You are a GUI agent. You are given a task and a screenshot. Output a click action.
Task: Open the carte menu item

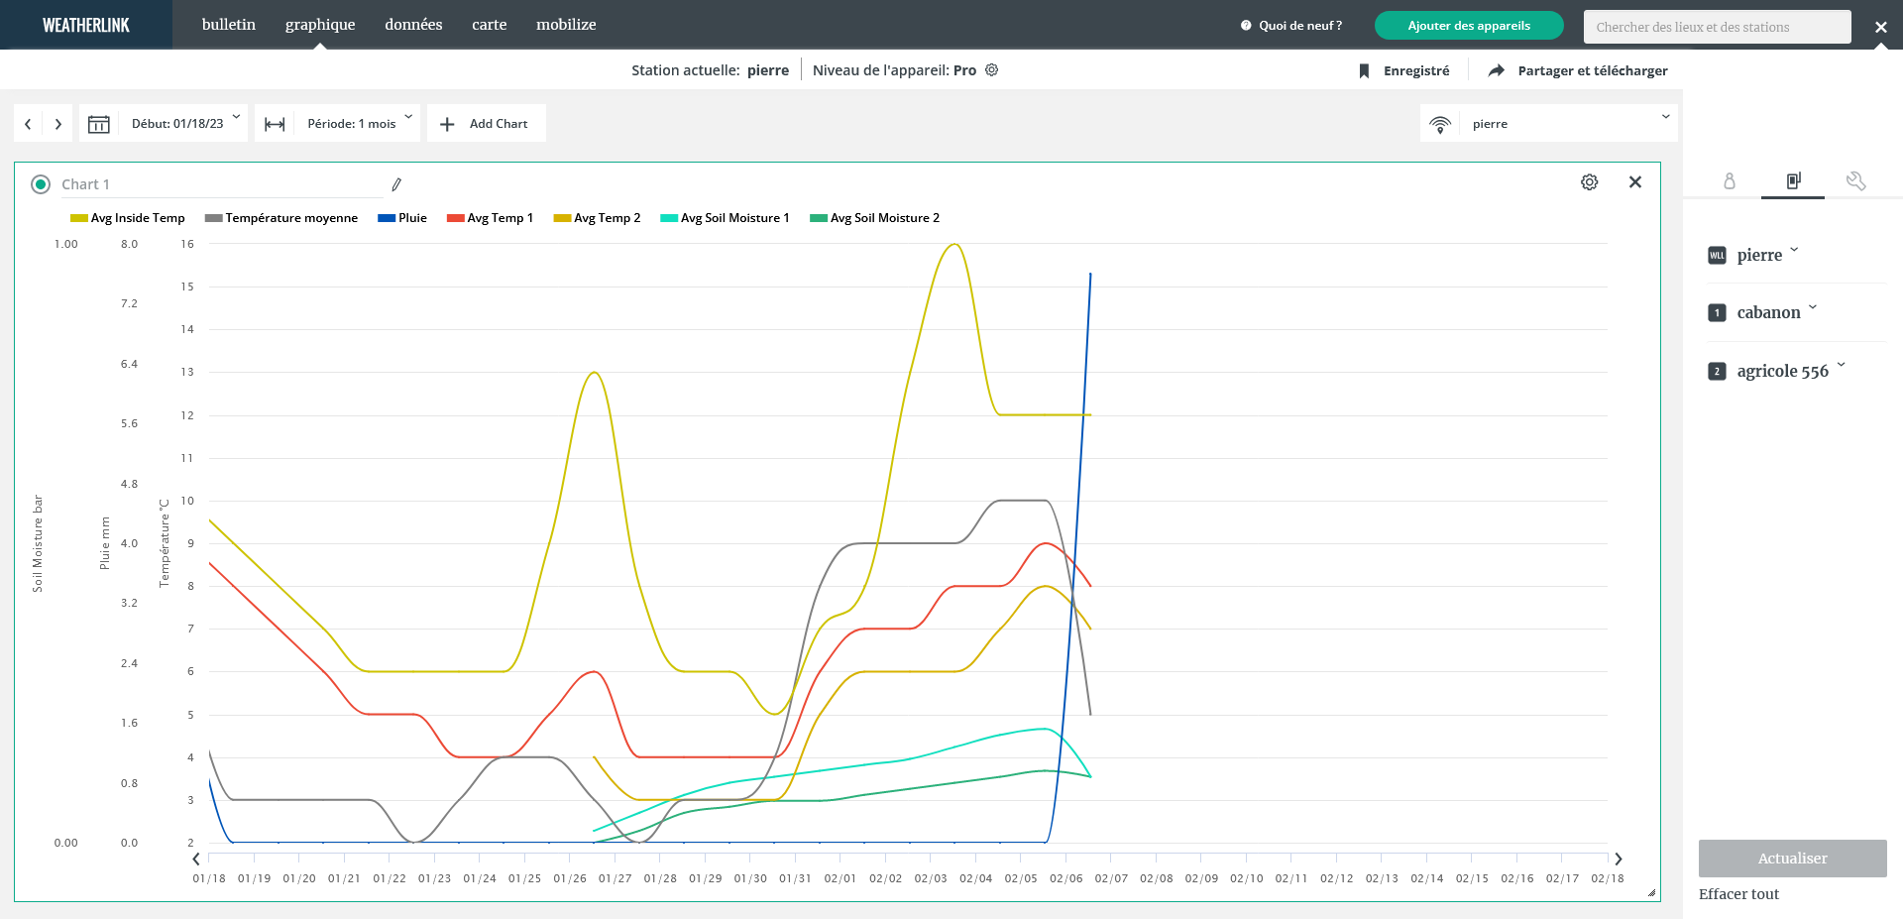pos(489,25)
